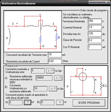Click the question button for consum A
Image resolution: width=111 pixels, height=112 pixels.
point(28,102)
